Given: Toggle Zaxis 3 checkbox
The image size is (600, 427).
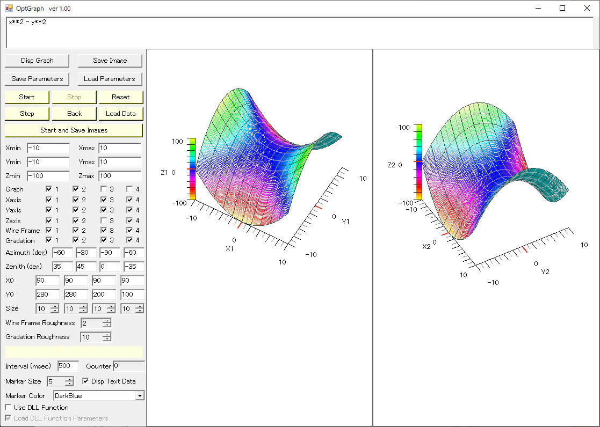Looking at the screenshot, I should point(104,220).
